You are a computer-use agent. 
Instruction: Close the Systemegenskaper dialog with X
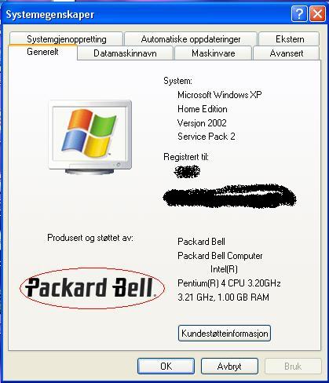click(317, 13)
